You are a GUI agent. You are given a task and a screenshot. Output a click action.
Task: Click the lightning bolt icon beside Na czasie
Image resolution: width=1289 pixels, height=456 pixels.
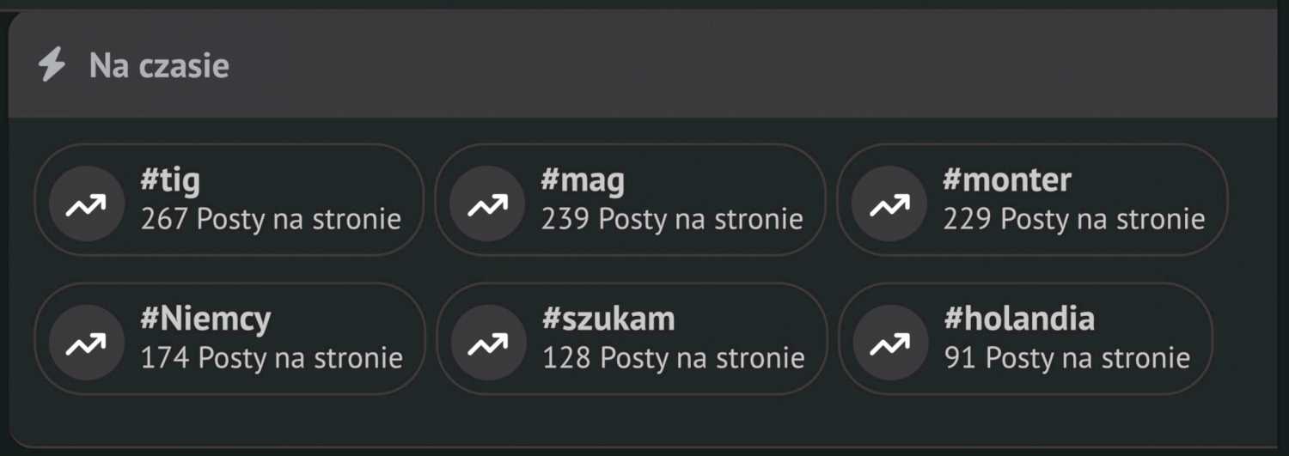point(52,65)
